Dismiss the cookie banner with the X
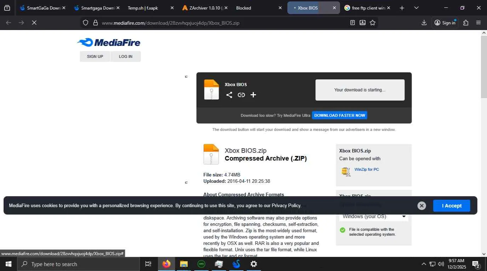 click(422, 206)
